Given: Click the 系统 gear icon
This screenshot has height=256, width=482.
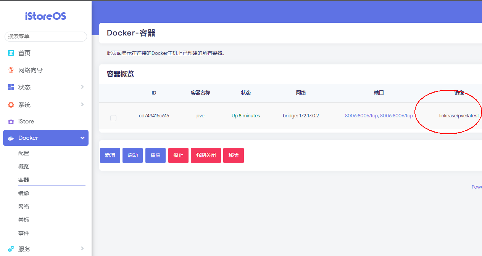Looking at the screenshot, I should (11, 105).
